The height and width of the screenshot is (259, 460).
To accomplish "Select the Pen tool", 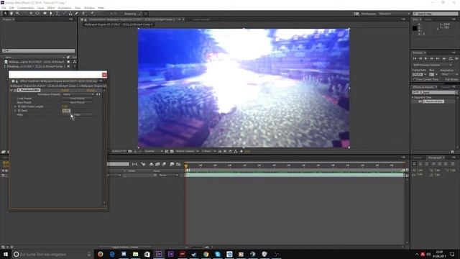I will tap(51, 14).
